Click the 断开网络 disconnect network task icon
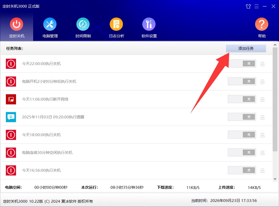Screen dimensions: 279x207 point(11,99)
